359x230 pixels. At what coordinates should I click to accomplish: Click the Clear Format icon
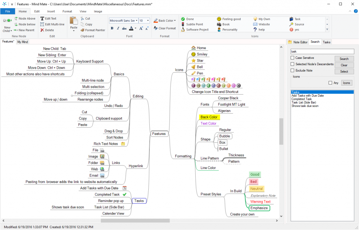156,28
